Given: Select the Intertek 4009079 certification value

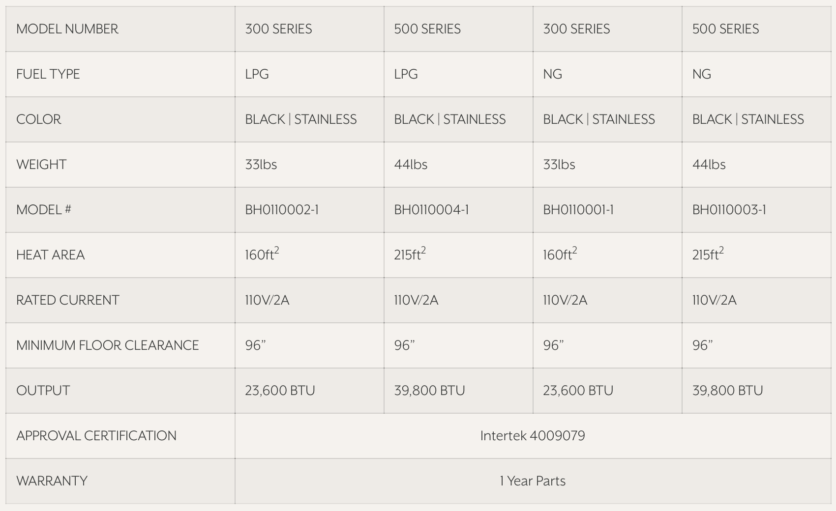Looking at the screenshot, I should point(533,436).
